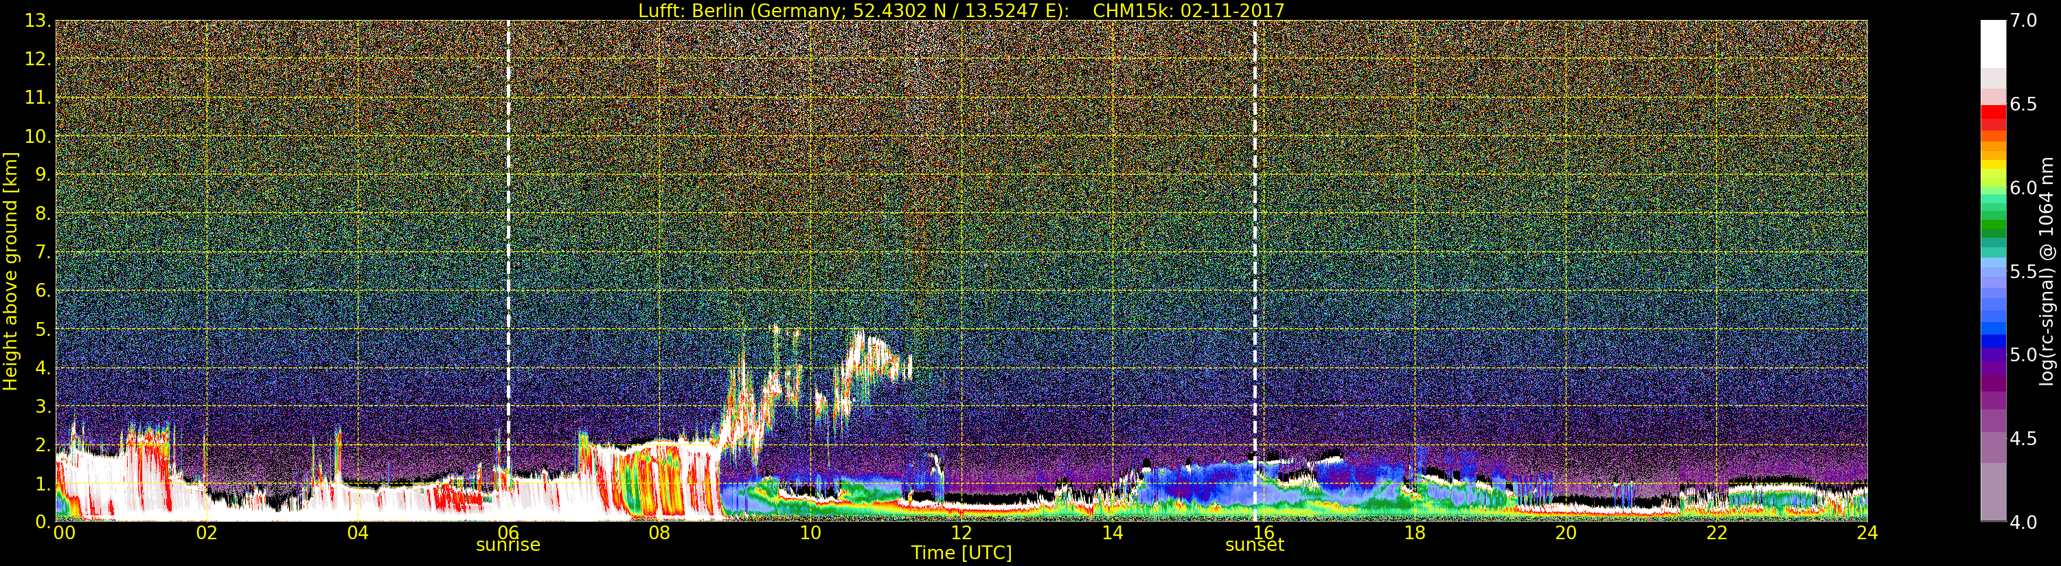Click the 'Height above ground [km]' axis label
Image resolution: width=2061 pixels, height=566 pixels.
coord(10,271)
